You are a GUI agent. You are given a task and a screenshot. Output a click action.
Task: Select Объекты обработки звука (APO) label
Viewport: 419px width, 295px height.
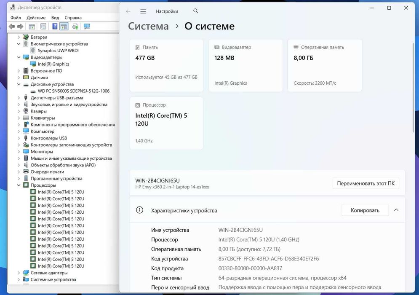[x=63, y=165]
